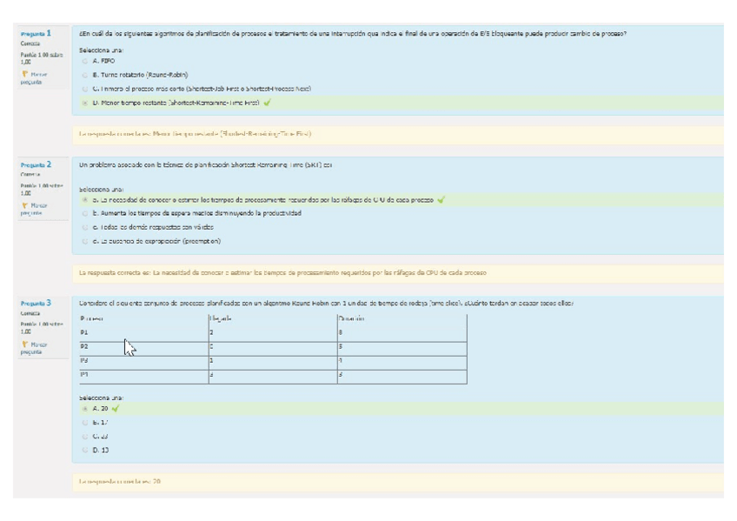Select option d. La ausencia de expropiación

(x=85, y=241)
